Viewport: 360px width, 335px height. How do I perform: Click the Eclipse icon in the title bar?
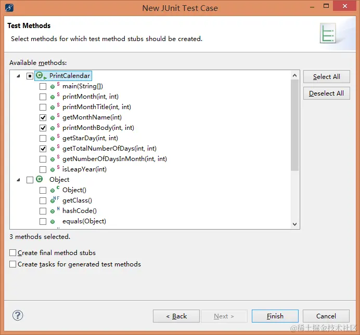click(x=9, y=8)
